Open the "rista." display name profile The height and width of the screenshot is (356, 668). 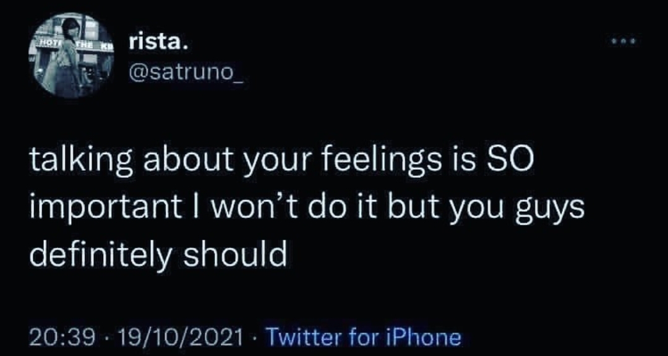156,44
